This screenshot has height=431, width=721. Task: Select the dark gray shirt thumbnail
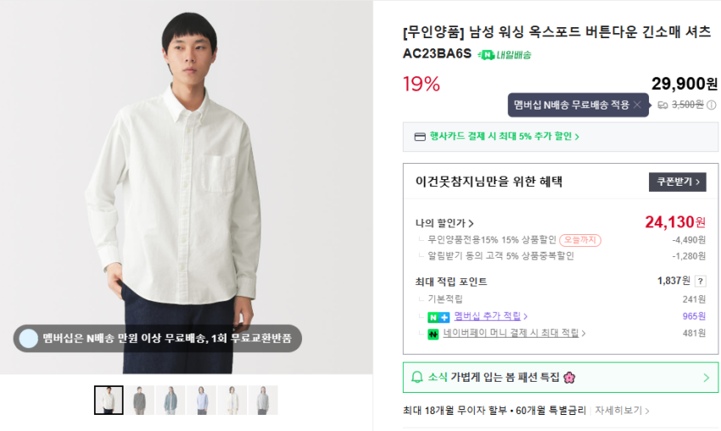[x=139, y=400]
